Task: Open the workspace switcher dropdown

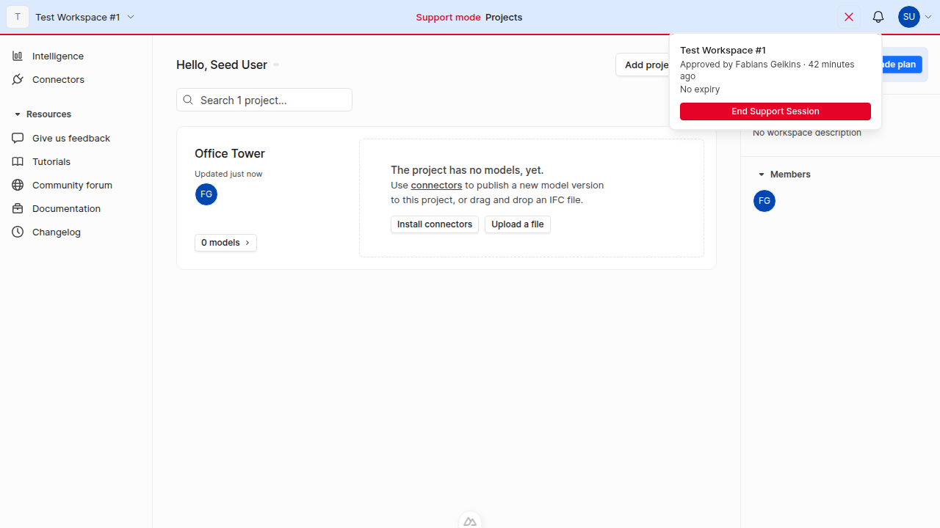Action: click(x=131, y=16)
